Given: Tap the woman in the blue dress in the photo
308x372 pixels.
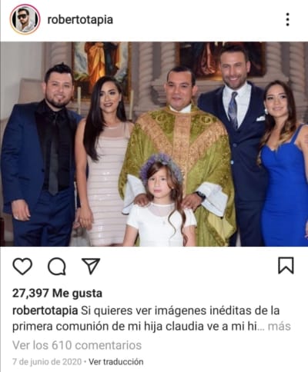Looking at the screenshot, I should point(283,164).
